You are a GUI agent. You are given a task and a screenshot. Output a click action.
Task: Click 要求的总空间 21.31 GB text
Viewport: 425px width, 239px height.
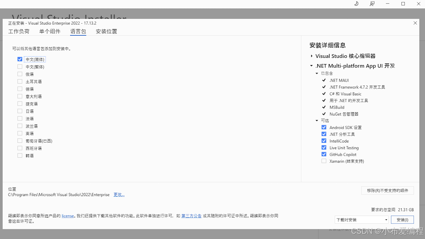[392, 210]
